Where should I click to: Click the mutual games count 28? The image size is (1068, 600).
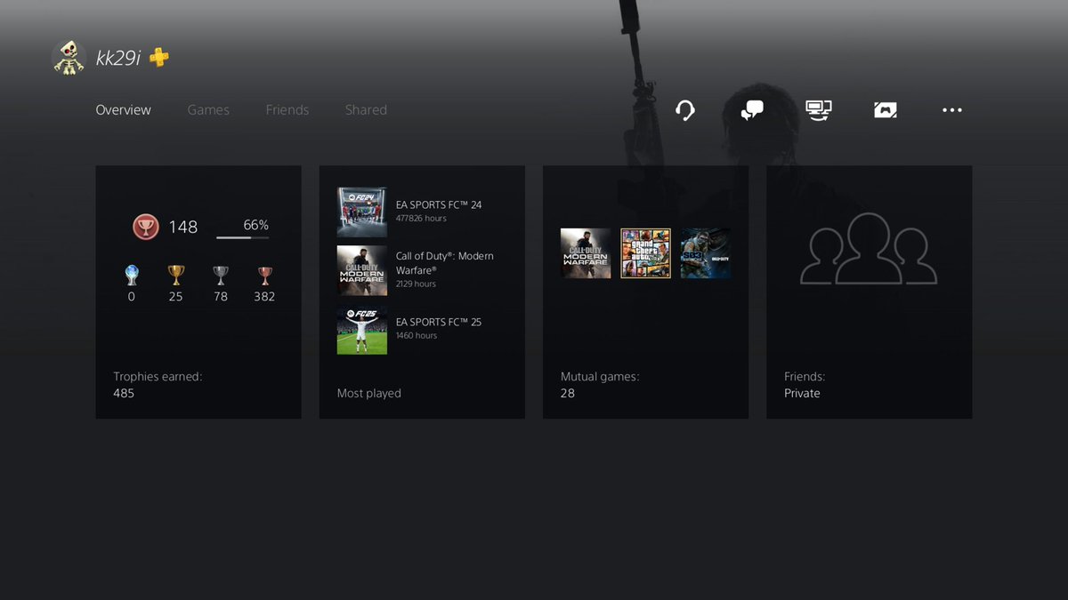click(x=568, y=393)
